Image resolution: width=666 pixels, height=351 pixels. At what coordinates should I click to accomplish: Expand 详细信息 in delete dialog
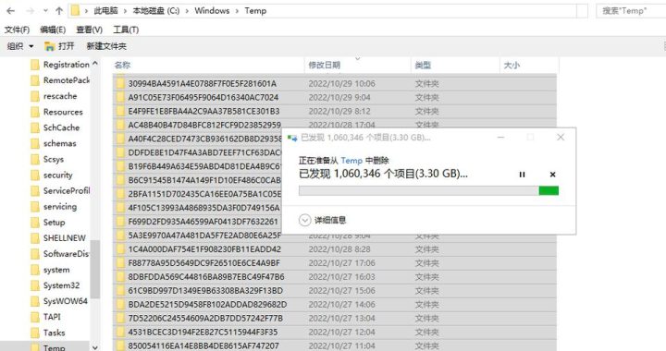point(323,220)
